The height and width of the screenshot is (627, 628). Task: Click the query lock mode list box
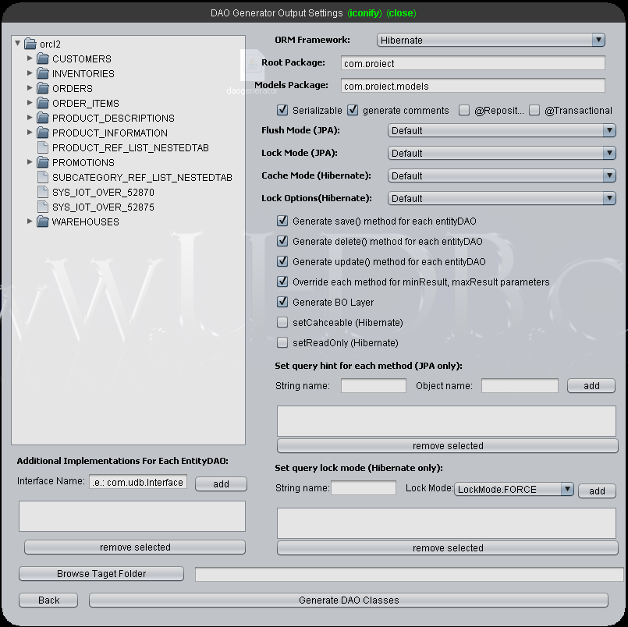coord(446,523)
